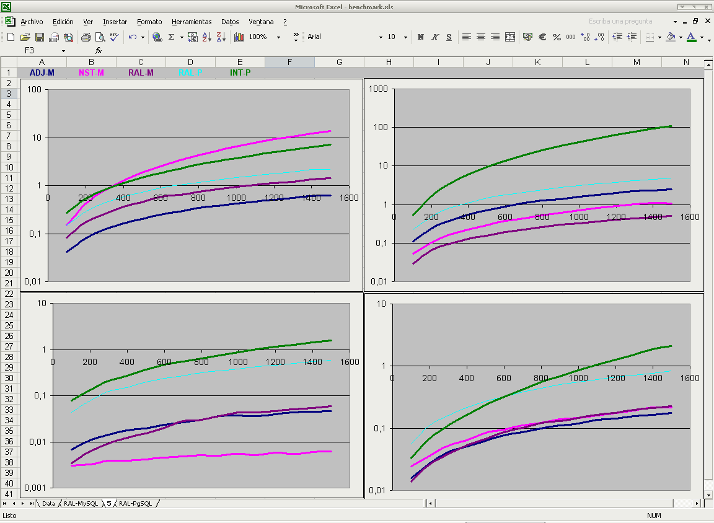Select column F header
This screenshot has width=714, height=523.
pos(289,63)
